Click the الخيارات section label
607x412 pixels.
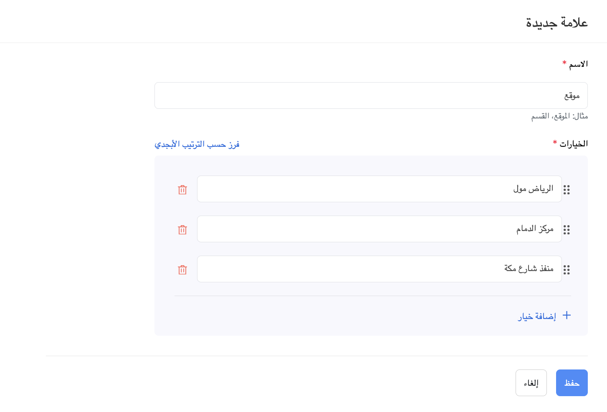point(574,144)
